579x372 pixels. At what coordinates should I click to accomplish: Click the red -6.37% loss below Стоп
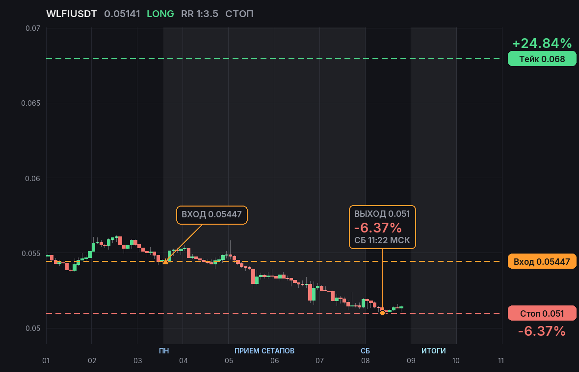(542, 331)
